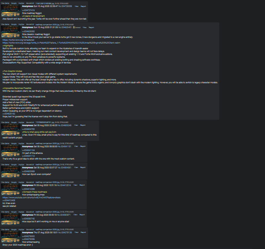
Task: Click View on post No.534504551
Action: pos(76,168)
